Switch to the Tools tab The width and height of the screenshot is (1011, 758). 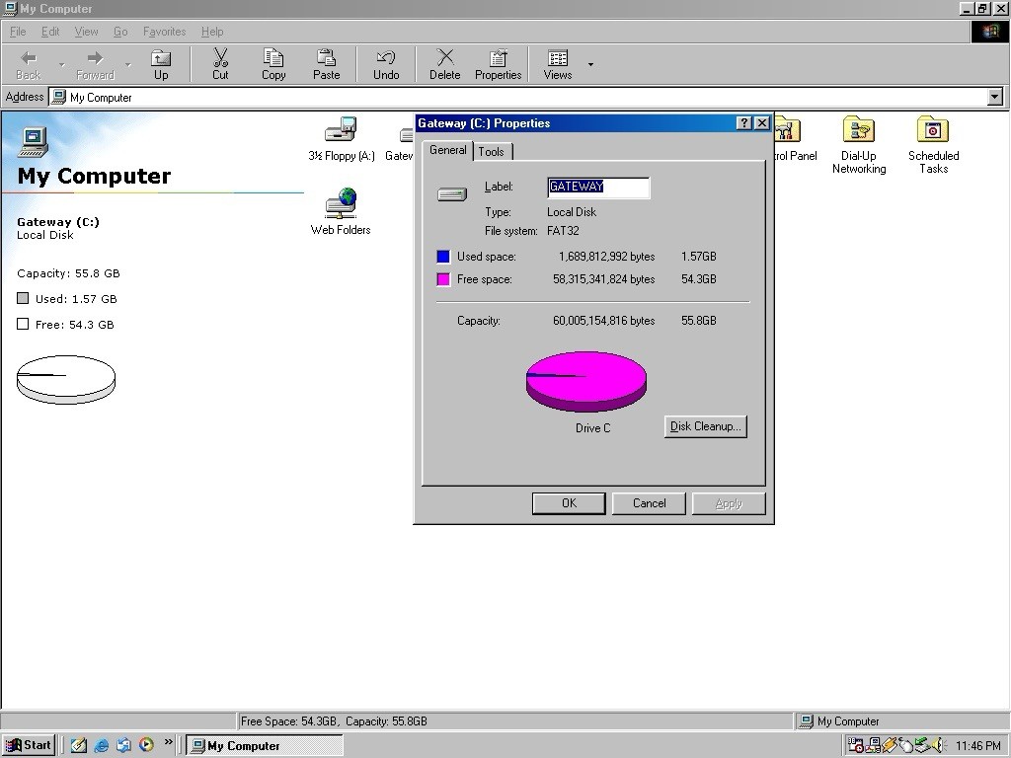pyautogui.click(x=492, y=151)
